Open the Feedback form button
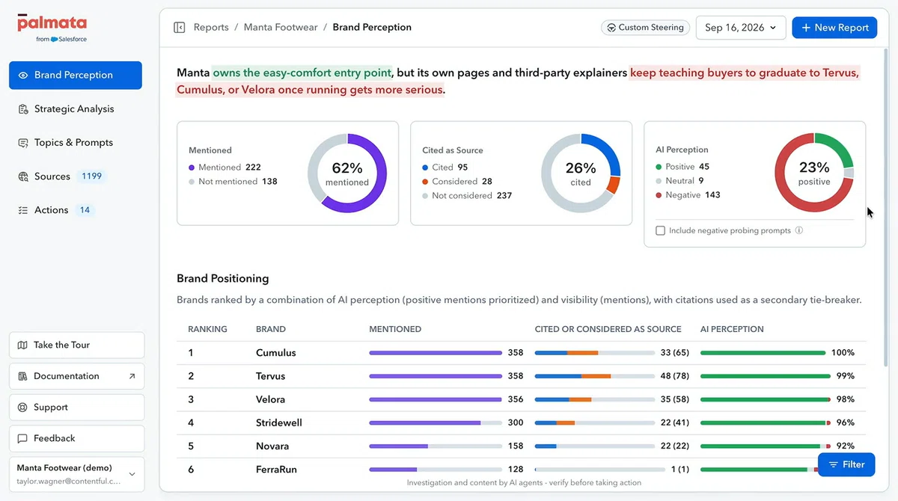 click(x=77, y=438)
